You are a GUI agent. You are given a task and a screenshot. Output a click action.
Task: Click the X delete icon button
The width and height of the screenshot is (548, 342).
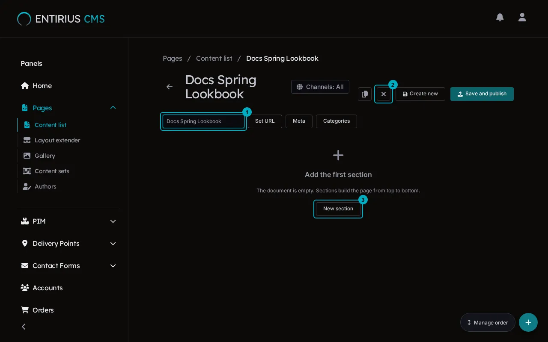pyautogui.click(x=384, y=94)
